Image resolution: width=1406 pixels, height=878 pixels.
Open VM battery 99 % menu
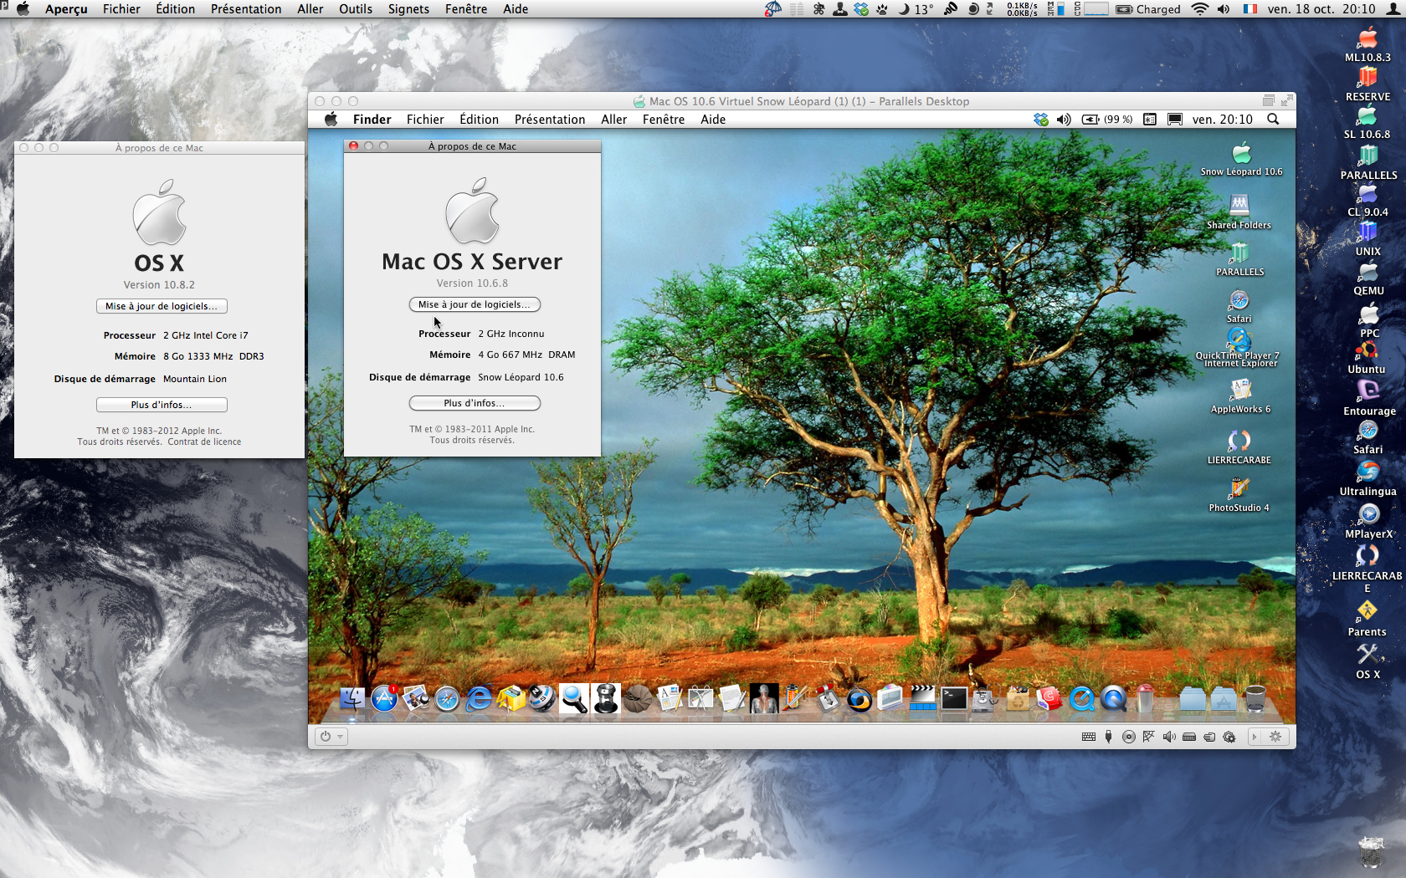point(1107,120)
